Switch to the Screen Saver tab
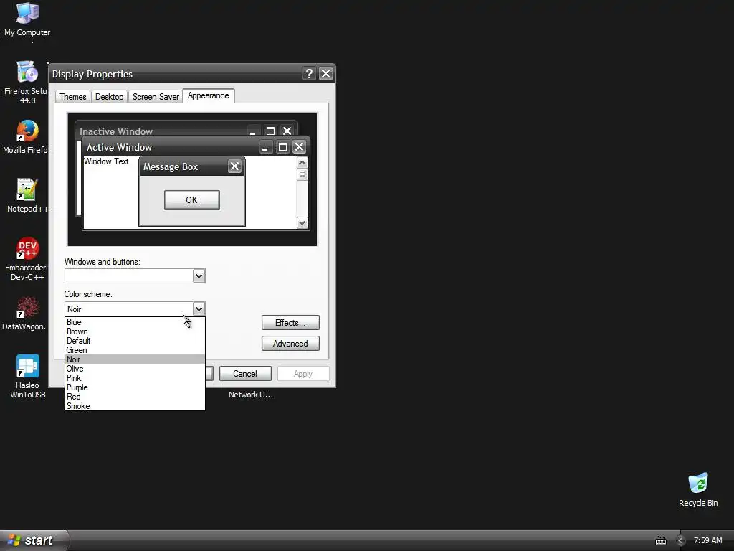734x551 pixels. pyautogui.click(x=156, y=97)
